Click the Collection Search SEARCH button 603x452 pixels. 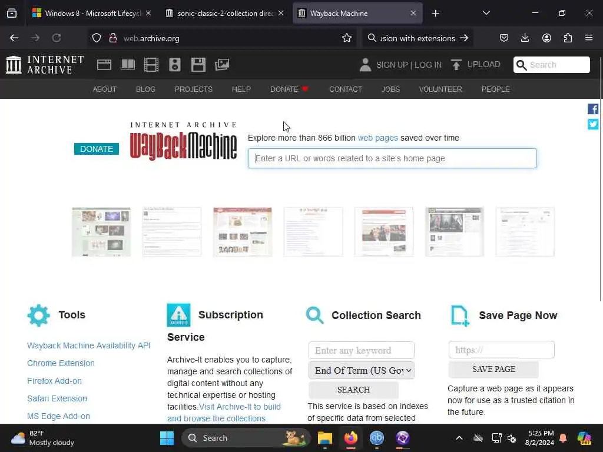pos(353,390)
